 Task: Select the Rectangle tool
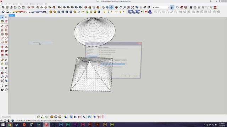2,30
